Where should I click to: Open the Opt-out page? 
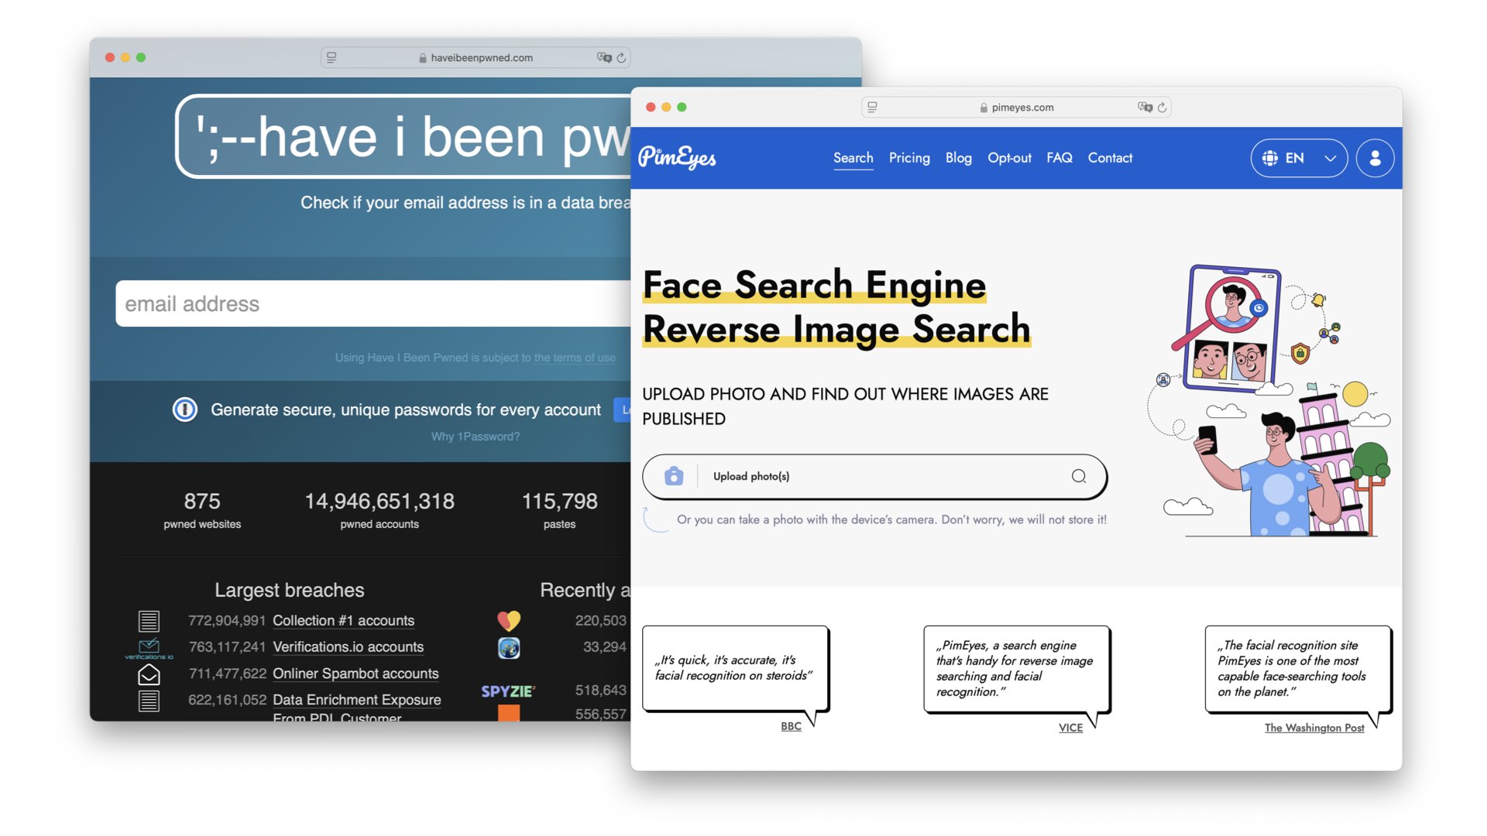pos(1009,158)
